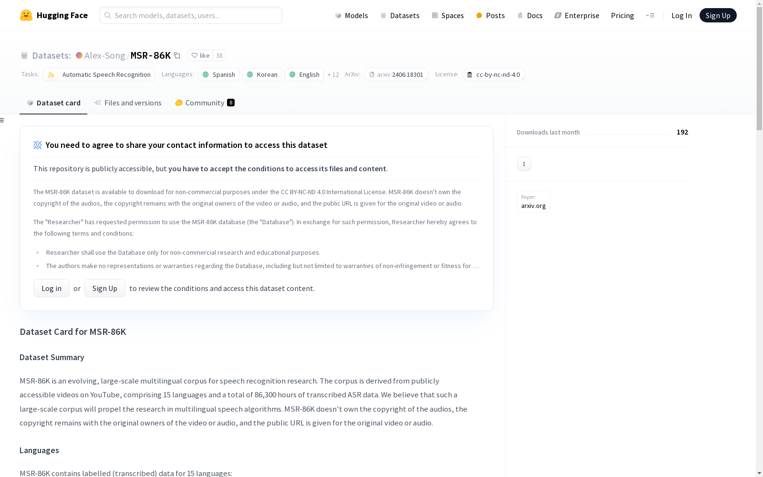Open the three-dot options menu in sidebar

(x=524, y=164)
